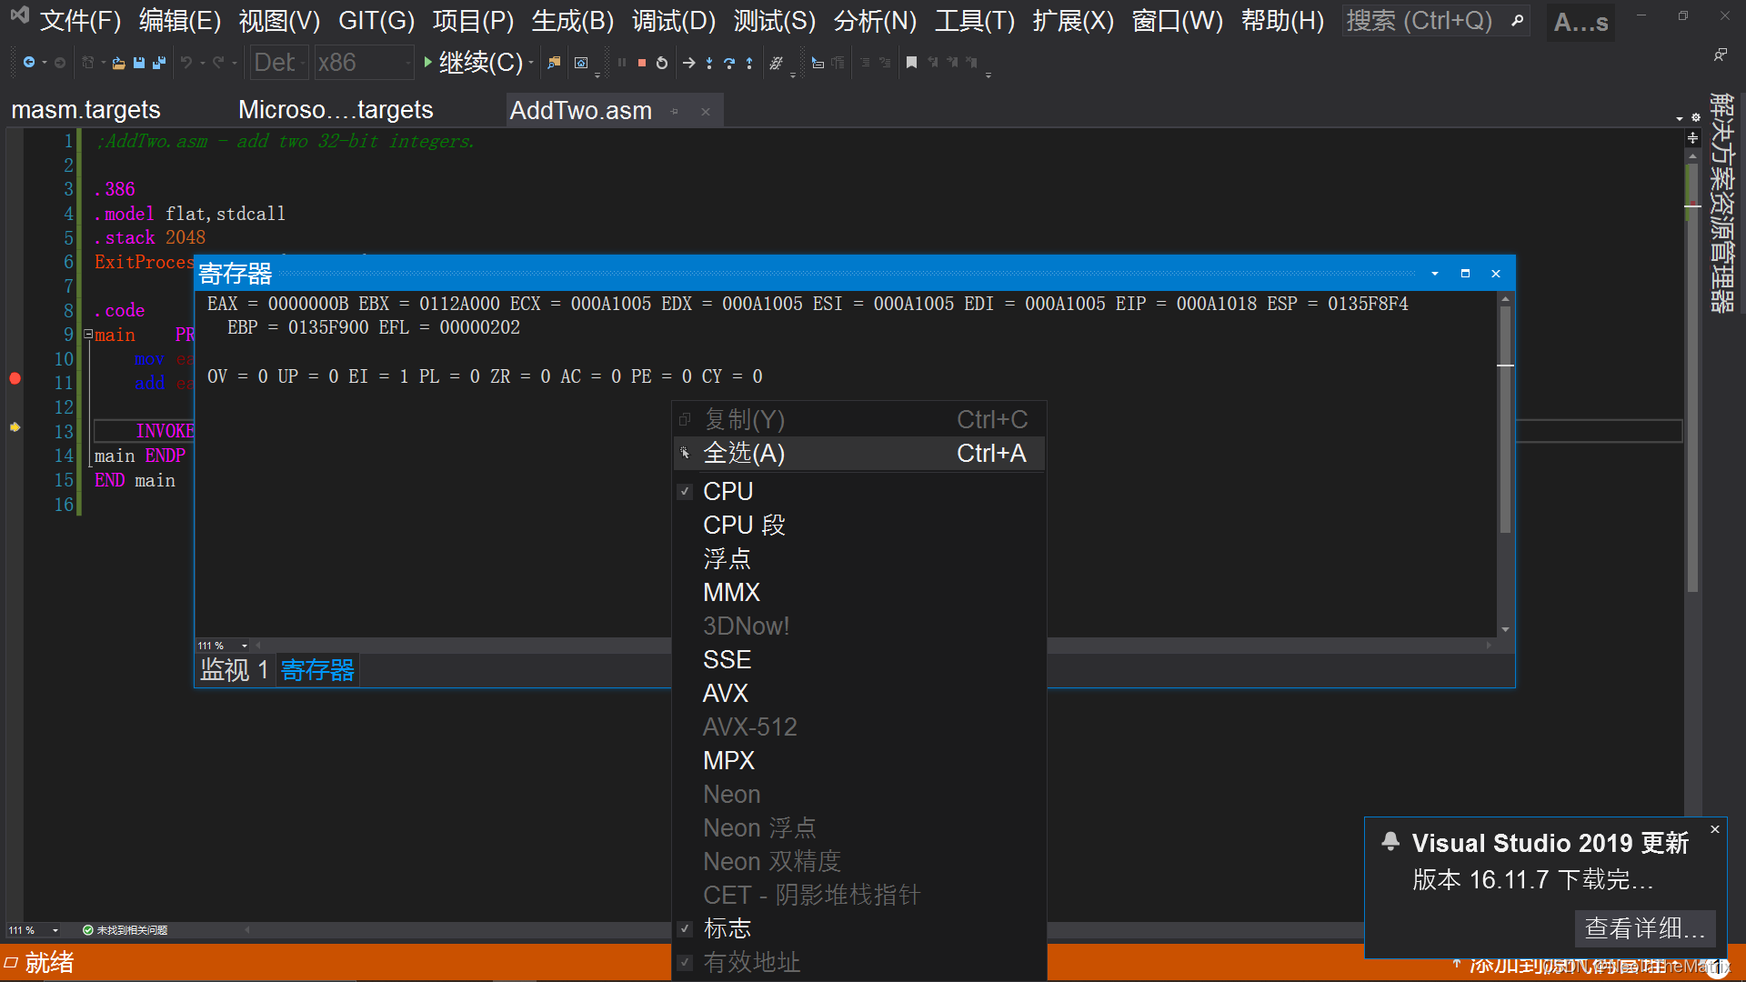Image resolution: width=1746 pixels, height=982 pixels.
Task: Click the open file folder icon
Action: pyautogui.click(x=118, y=63)
